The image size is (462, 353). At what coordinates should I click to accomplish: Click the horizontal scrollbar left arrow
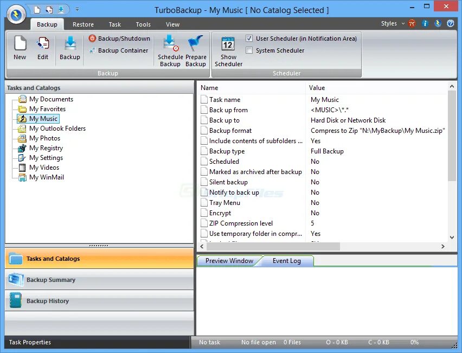tap(202, 246)
